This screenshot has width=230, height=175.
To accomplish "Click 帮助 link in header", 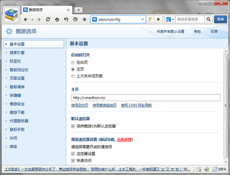I will pyautogui.click(x=197, y=32).
